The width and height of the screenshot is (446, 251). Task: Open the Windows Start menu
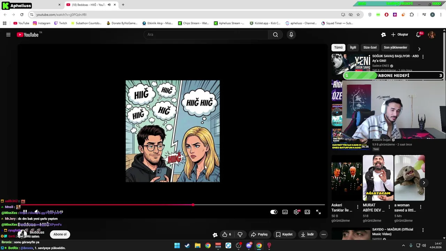point(177,245)
